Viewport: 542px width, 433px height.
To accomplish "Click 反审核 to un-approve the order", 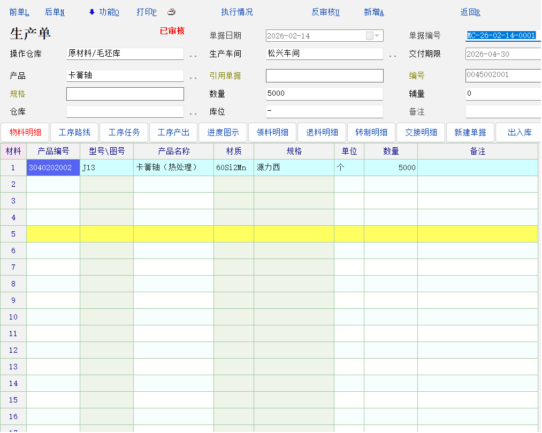I will pos(325,12).
